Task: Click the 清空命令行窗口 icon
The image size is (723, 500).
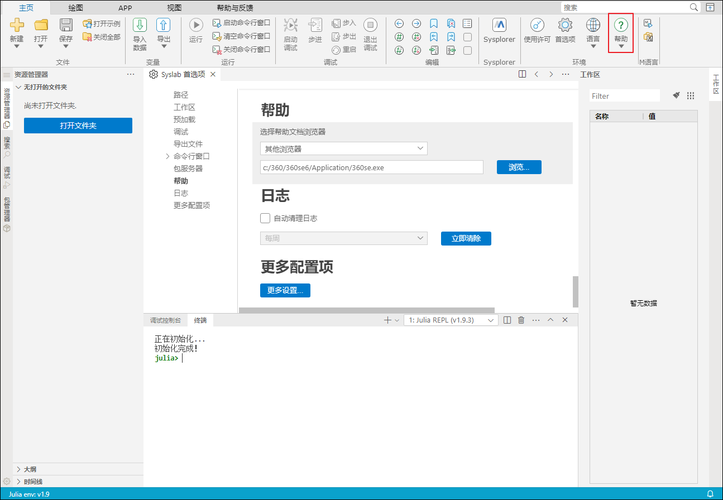Action: (217, 36)
